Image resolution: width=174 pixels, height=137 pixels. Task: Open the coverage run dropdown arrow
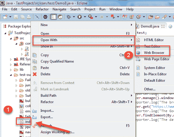(x=96, y=17)
